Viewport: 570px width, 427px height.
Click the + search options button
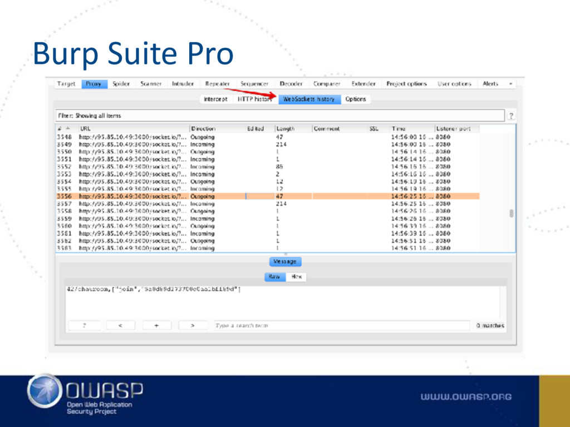(156, 325)
